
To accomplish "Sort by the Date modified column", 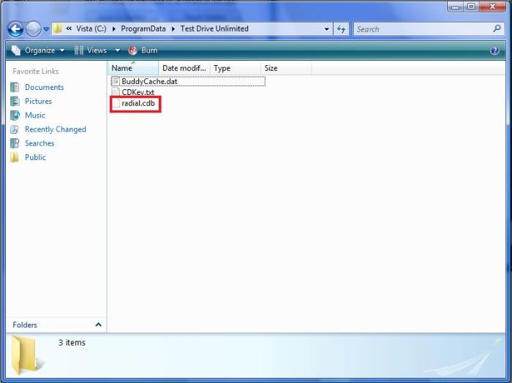I will (x=184, y=68).
